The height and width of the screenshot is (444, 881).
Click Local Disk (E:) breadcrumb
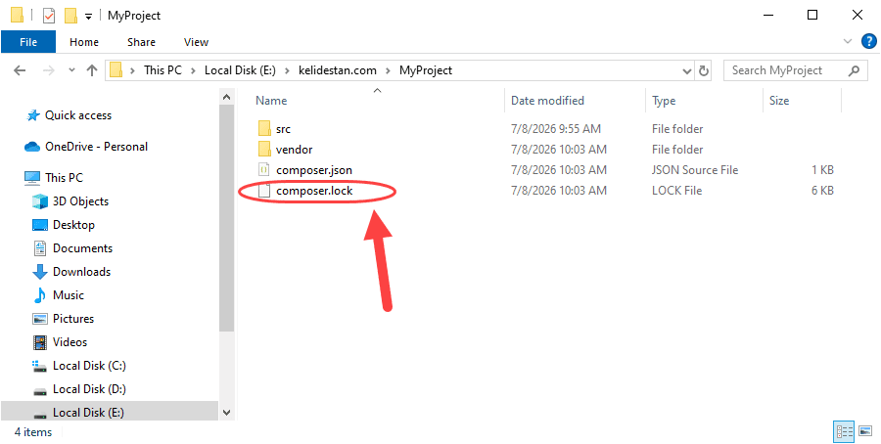click(239, 70)
